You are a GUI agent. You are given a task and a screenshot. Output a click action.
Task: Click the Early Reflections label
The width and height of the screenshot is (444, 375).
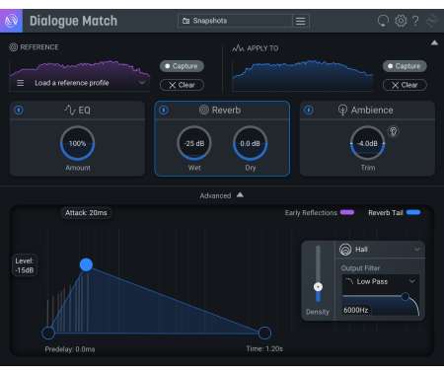(311, 213)
